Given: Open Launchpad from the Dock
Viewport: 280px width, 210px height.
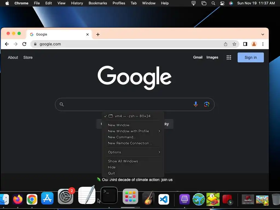Looking at the screenshot, I should 130,196.
